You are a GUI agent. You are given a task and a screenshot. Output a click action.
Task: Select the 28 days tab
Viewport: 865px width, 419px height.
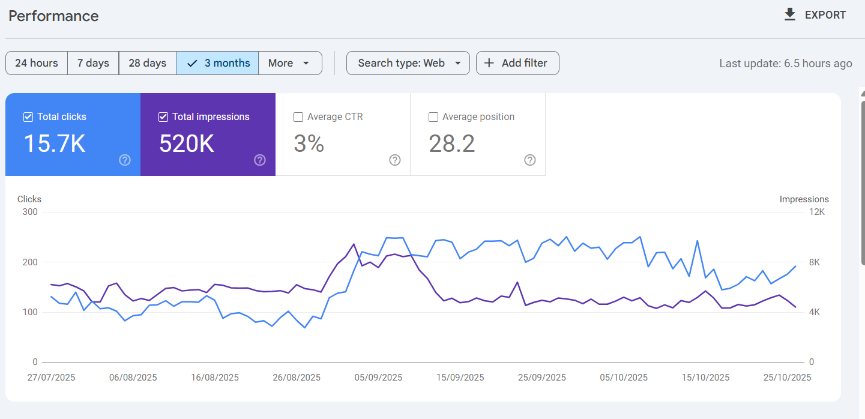pos(147,62)
